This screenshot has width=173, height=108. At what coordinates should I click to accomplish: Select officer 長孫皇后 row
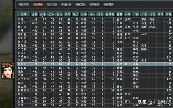[x=95, y=90]
